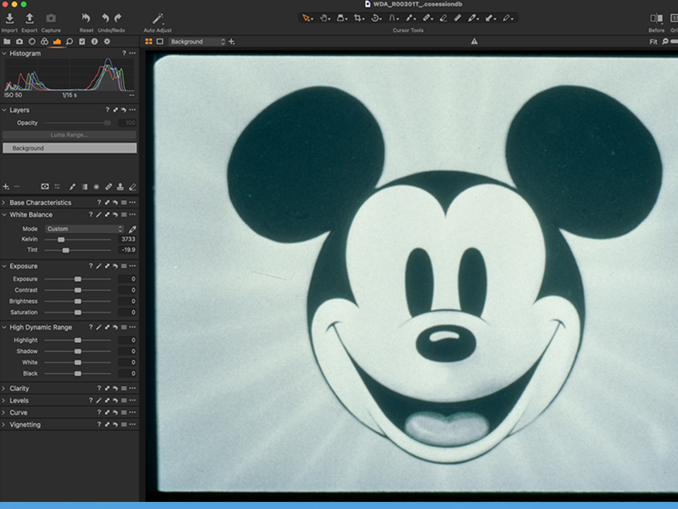The width and height of the screenshot is (678, 509).
Task: Open the Color circles tool tab
Action: [44, 42]
